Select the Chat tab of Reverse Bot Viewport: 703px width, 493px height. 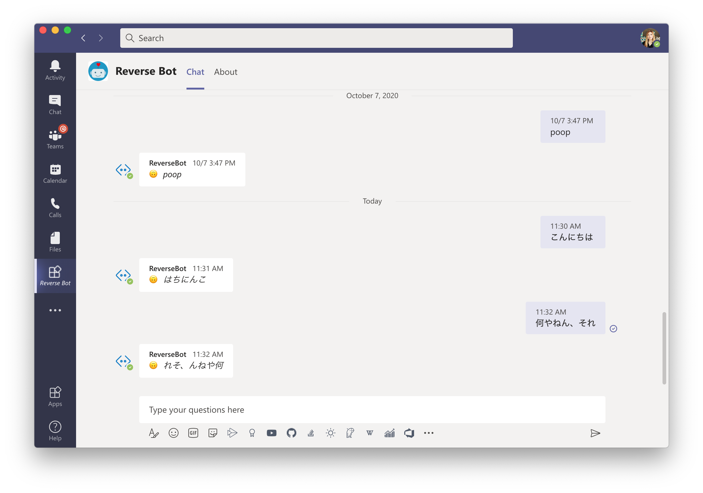click(195, 72)
